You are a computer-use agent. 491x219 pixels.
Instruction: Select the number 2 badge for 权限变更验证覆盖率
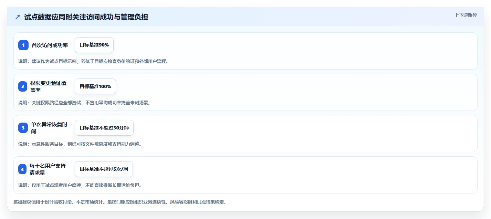click(x=22, y=86)
